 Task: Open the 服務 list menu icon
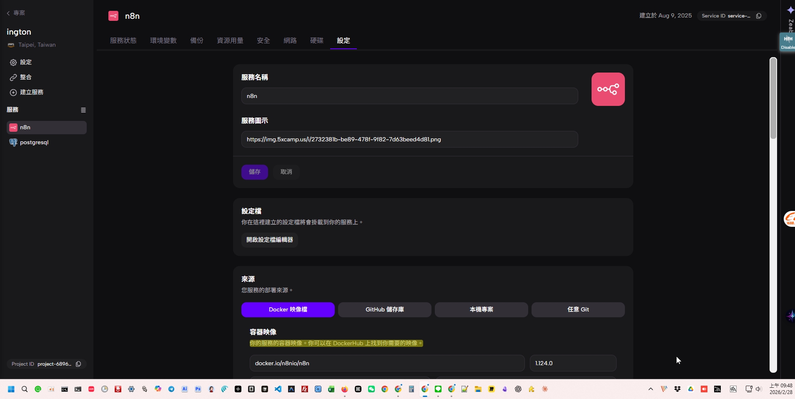point(83,110)
